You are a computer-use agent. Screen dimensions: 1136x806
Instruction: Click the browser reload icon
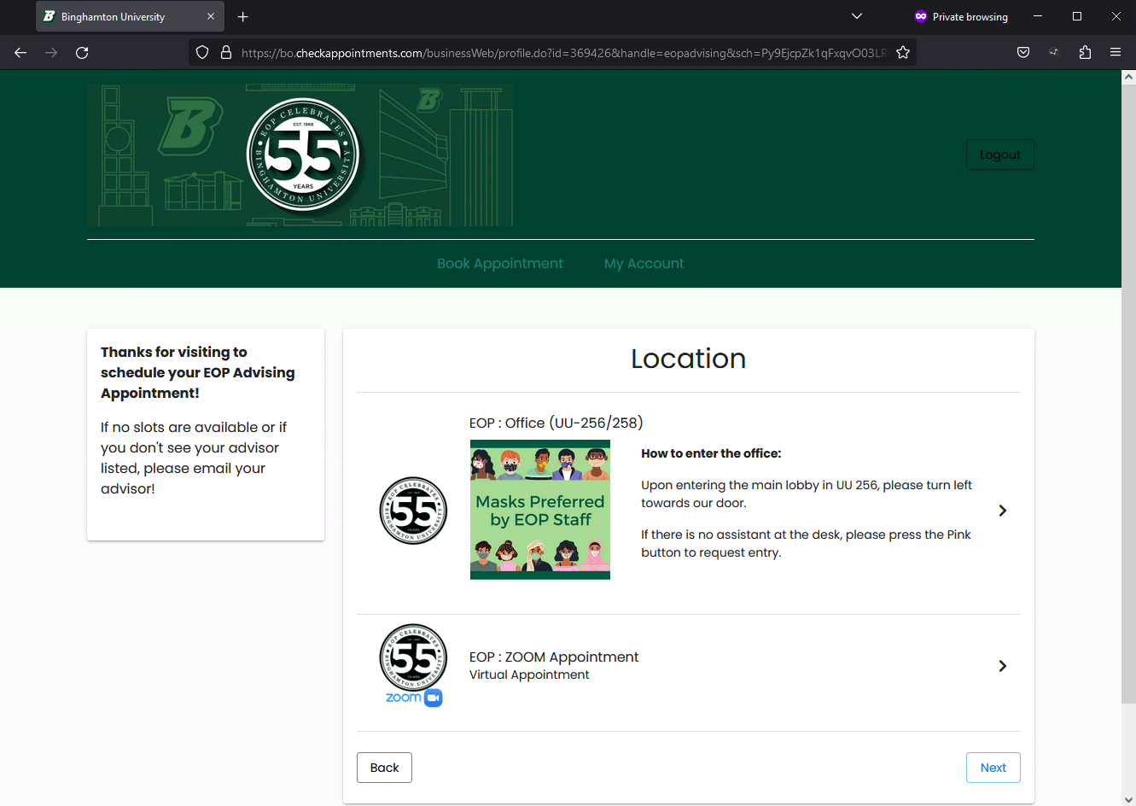pyautogui.click(x=82, y=53)
